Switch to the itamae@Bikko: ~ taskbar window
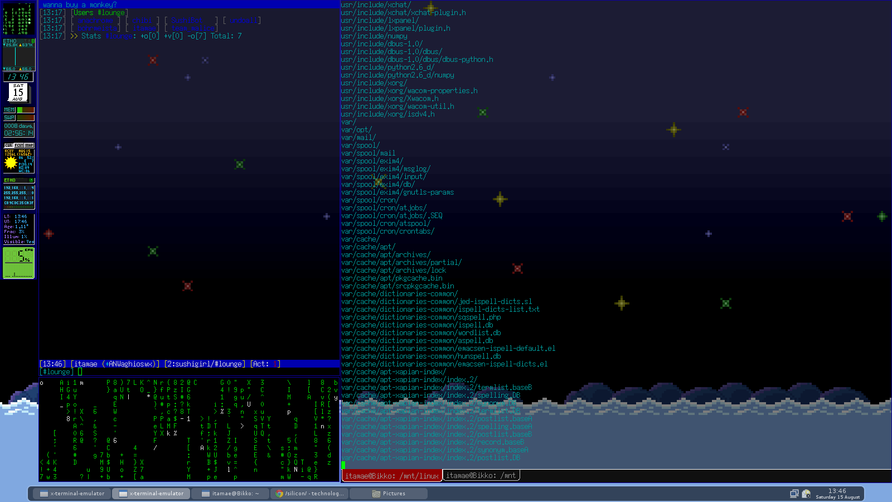Image resolution: width=892 pixels, height=502 pixels. 230,494
